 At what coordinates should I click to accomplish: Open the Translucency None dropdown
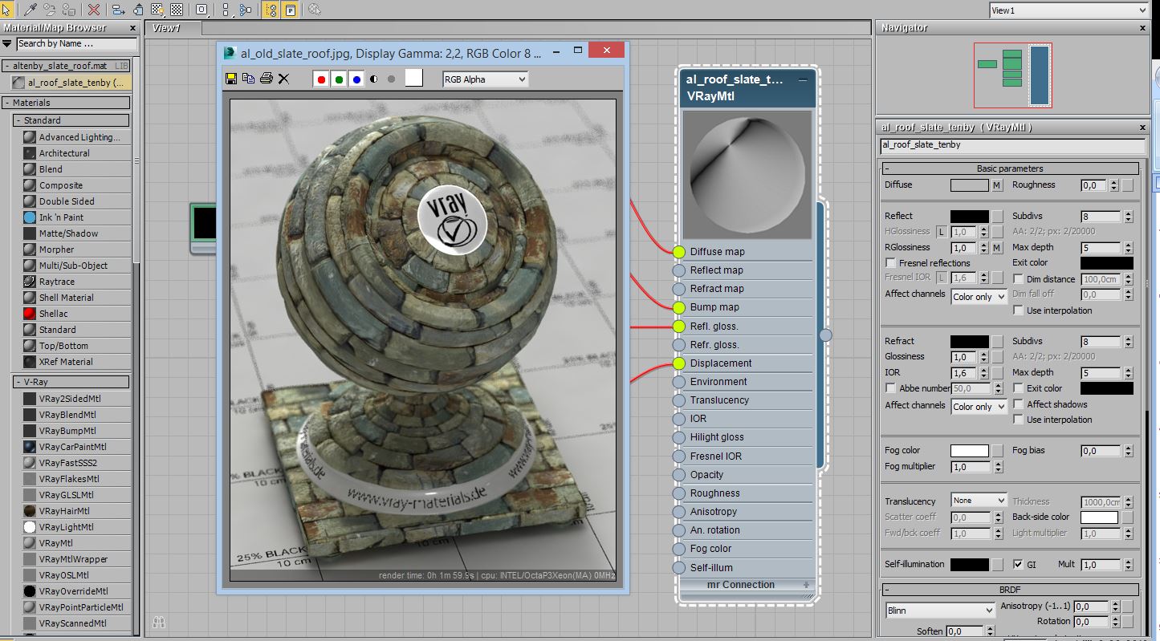tap(978, 501)
